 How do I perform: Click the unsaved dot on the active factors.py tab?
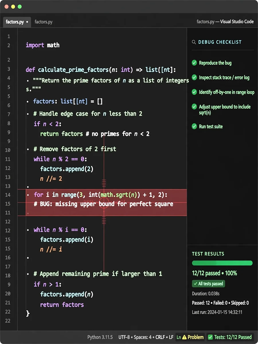click(27, 22)
